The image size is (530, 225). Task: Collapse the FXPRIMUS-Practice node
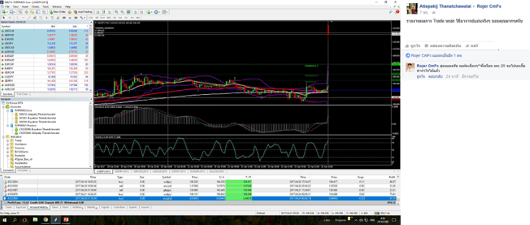pos(8,125)
